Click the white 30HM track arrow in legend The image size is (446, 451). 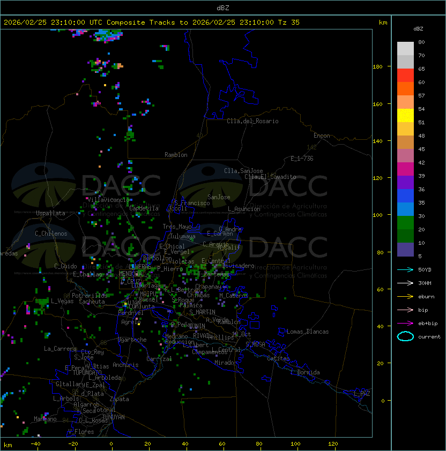click(405, 283)
